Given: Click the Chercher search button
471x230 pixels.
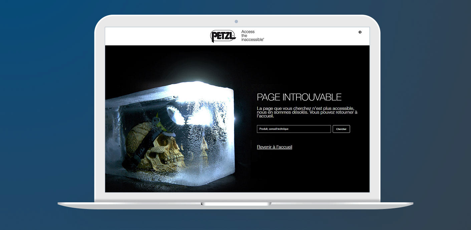Looking at the screenshot, I should [x=341, y=129].
